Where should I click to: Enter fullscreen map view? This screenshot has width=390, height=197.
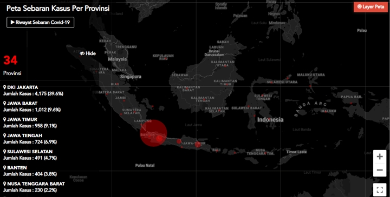click(380, 190)
